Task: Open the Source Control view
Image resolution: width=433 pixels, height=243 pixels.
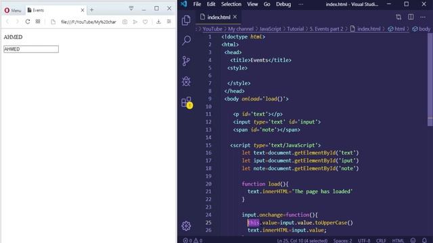Action: pyautogui.click(x=186, y=61)
